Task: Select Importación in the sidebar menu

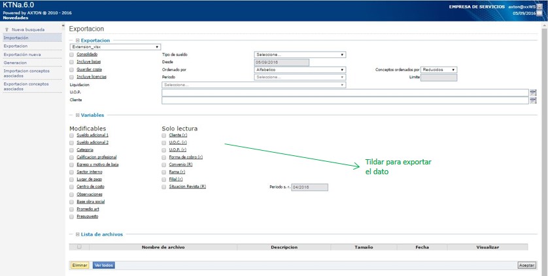Action: click(16, 38)
